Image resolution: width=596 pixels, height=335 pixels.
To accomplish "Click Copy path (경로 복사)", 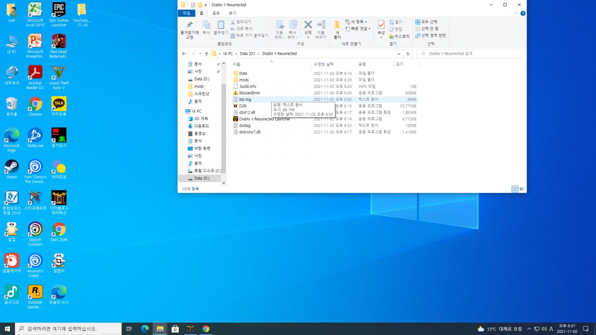I will pos(241,28).
